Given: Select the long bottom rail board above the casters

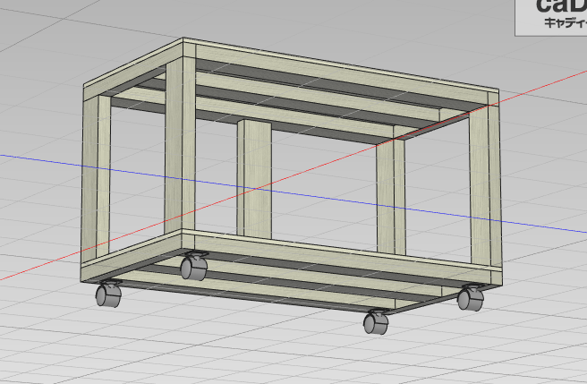Looking at the screenshot, I should tap(342, 260).
